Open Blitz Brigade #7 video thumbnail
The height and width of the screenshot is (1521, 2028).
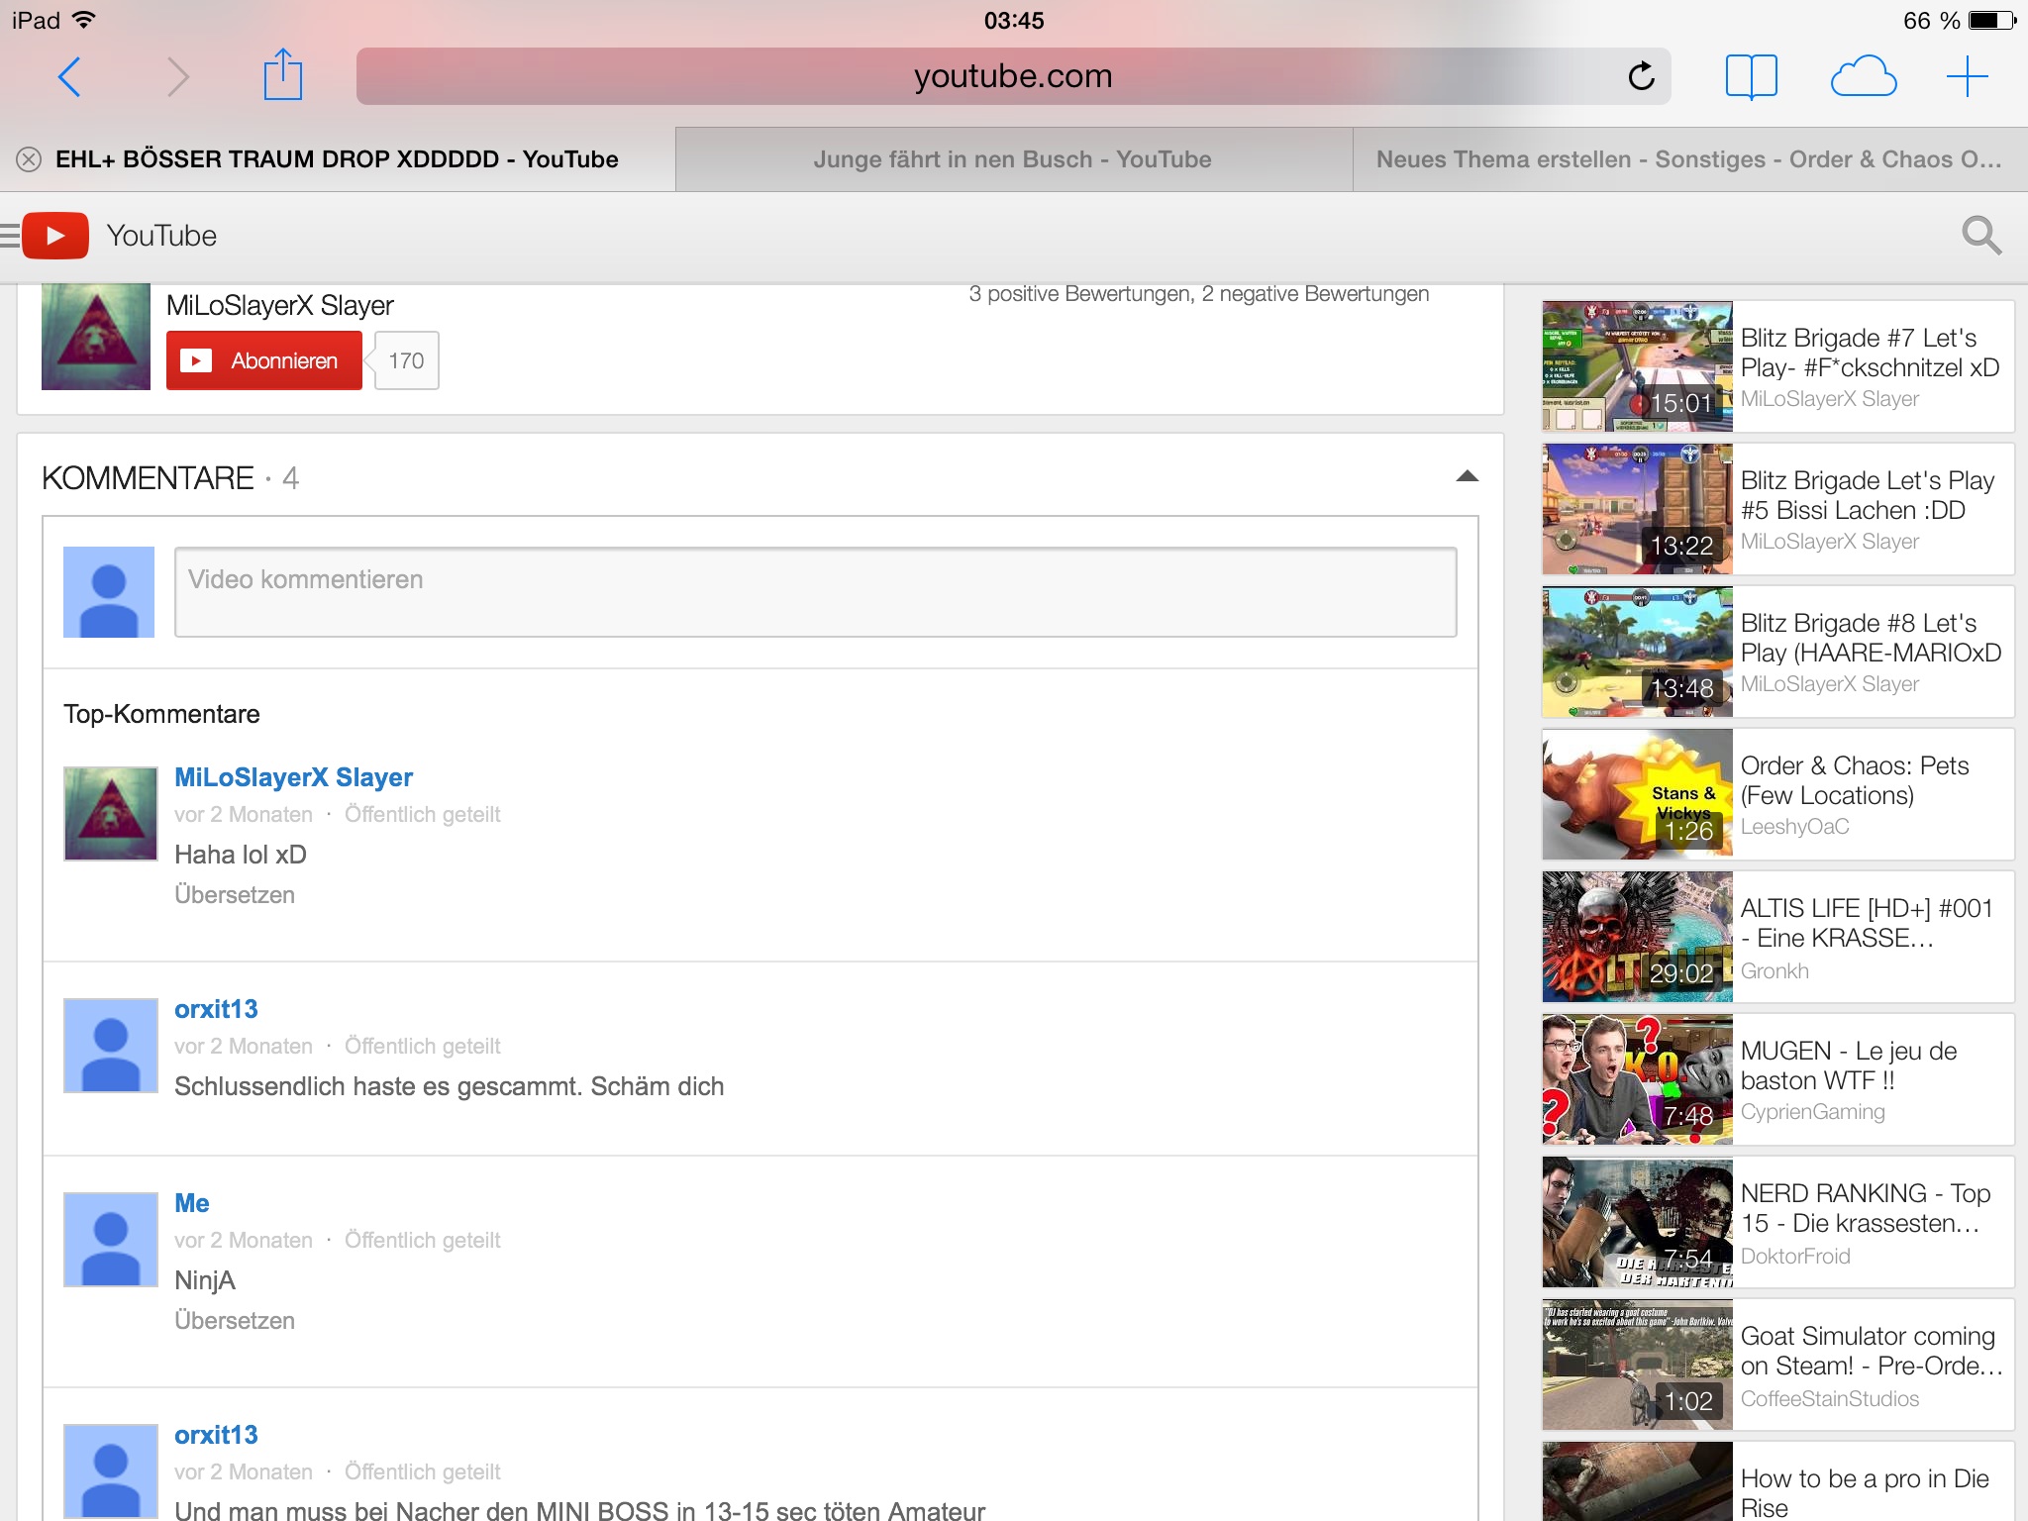coord(1637,366)
